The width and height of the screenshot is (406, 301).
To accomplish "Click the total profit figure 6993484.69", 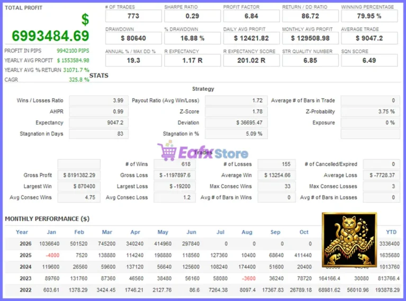I will pyautogui.click(x=50, y=36).
